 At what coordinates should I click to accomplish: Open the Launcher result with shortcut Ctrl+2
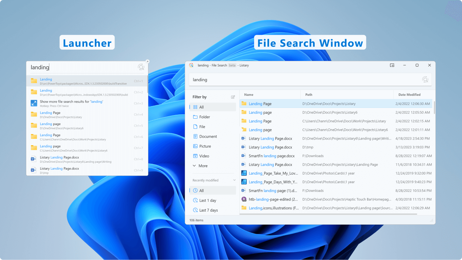point(87,92)
